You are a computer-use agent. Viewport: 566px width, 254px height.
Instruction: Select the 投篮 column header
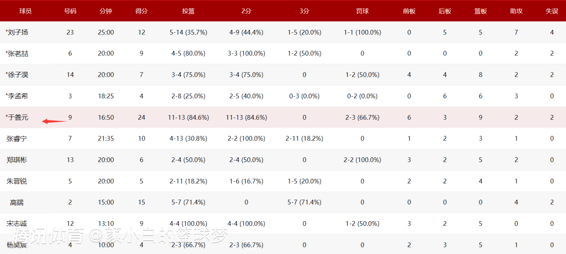[188, 11]
